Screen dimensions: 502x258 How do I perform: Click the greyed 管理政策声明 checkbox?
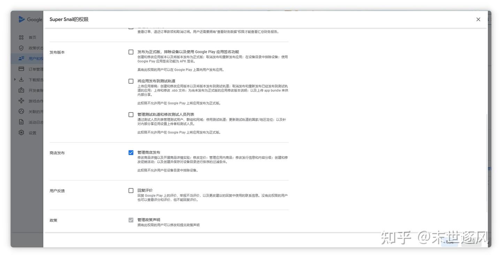tap(131, 220)
